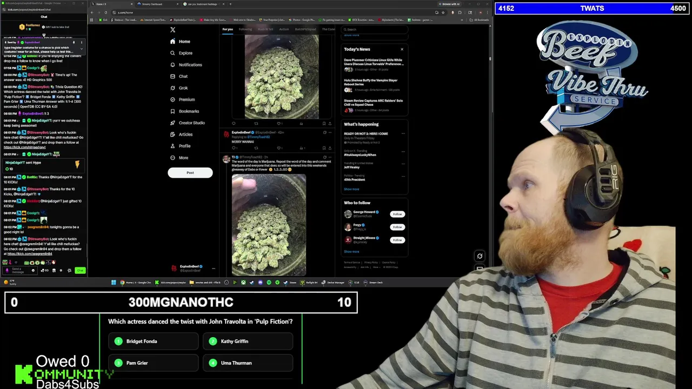Click the white Post button

190,173
